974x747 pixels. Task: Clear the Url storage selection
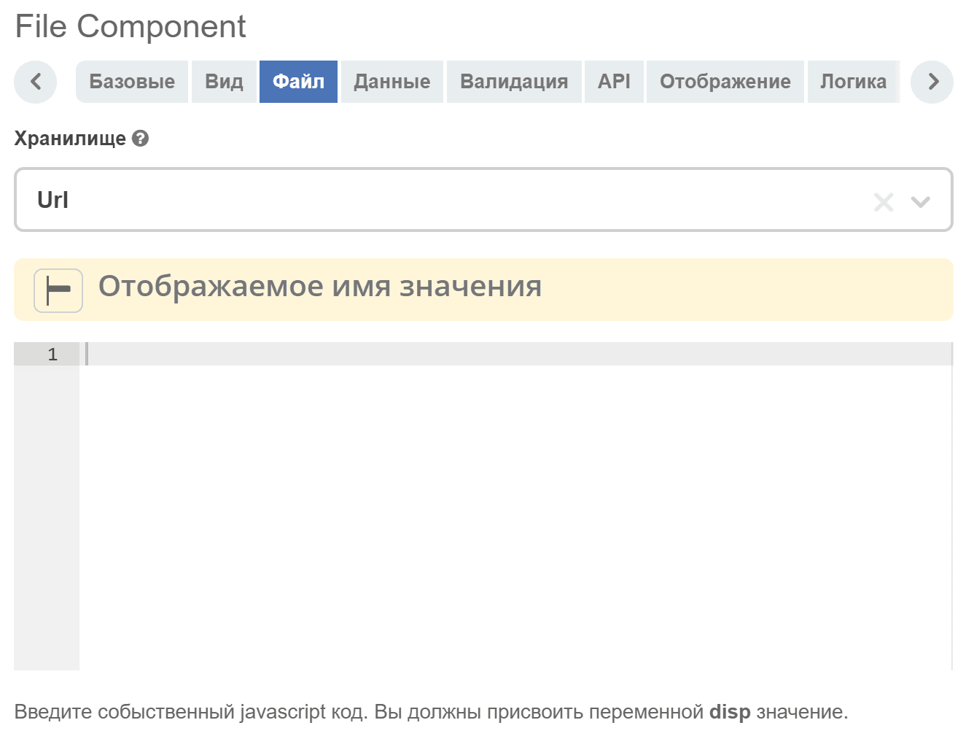(884, 201)
